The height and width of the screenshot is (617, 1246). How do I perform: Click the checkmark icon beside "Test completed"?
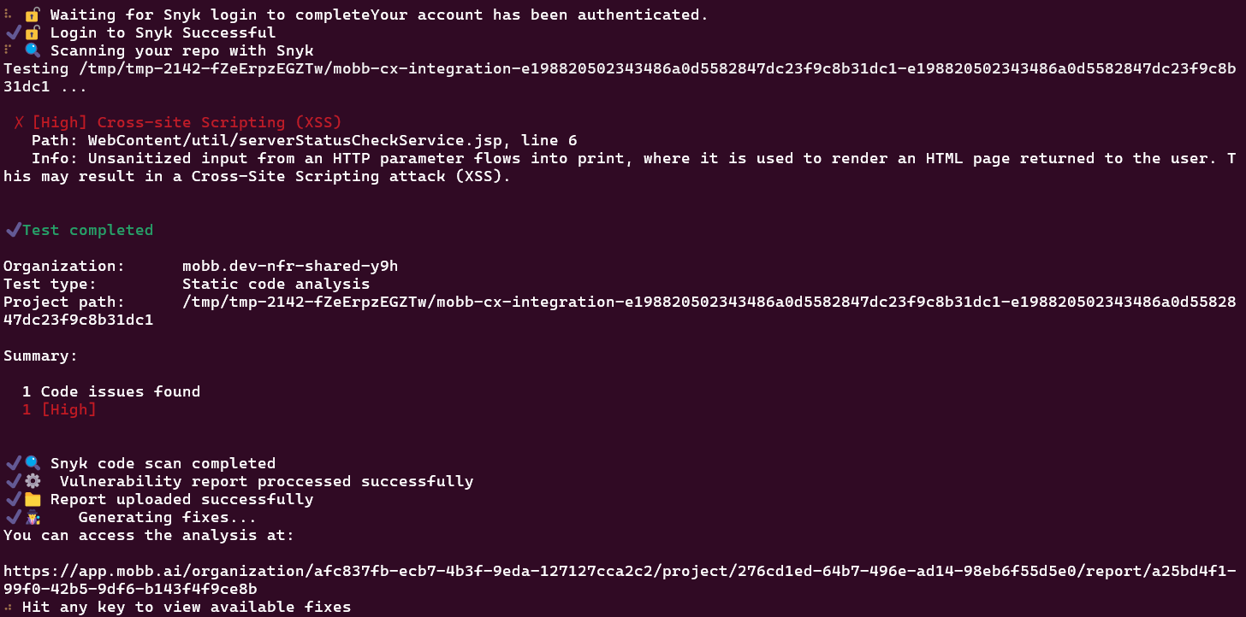[x=13, y=230]
